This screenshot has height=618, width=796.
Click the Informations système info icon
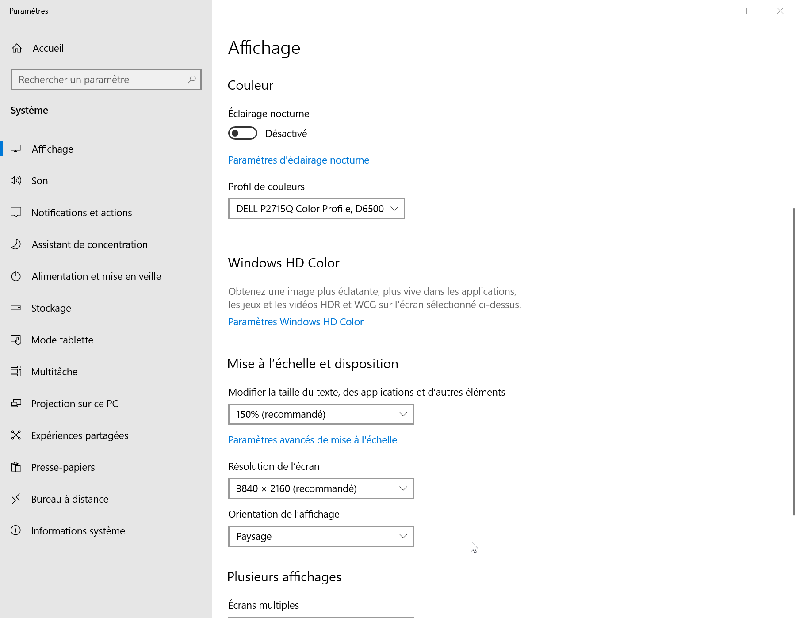click(16, 530)
